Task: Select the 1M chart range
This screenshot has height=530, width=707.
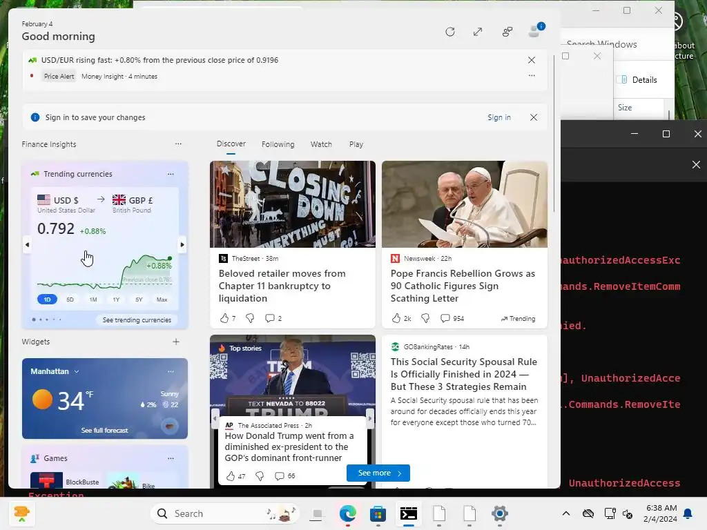Action: [93, 300]
